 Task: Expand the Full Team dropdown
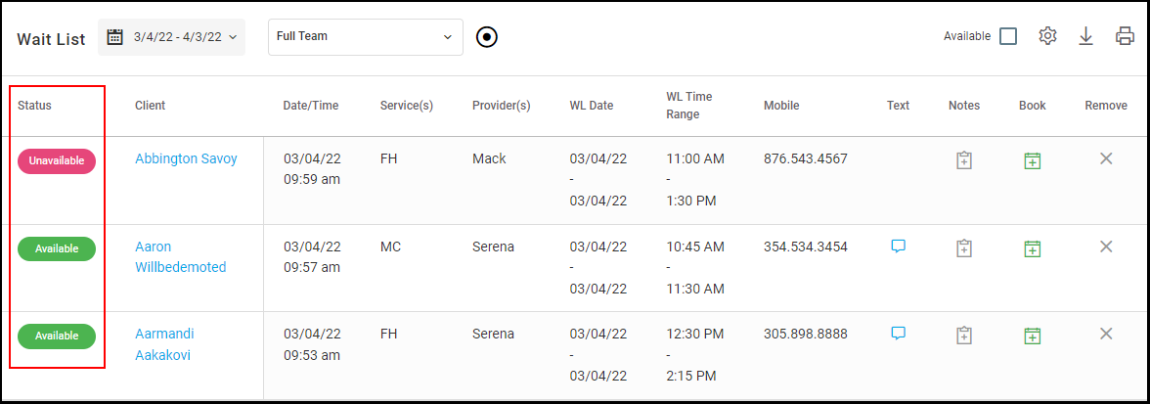365,37
